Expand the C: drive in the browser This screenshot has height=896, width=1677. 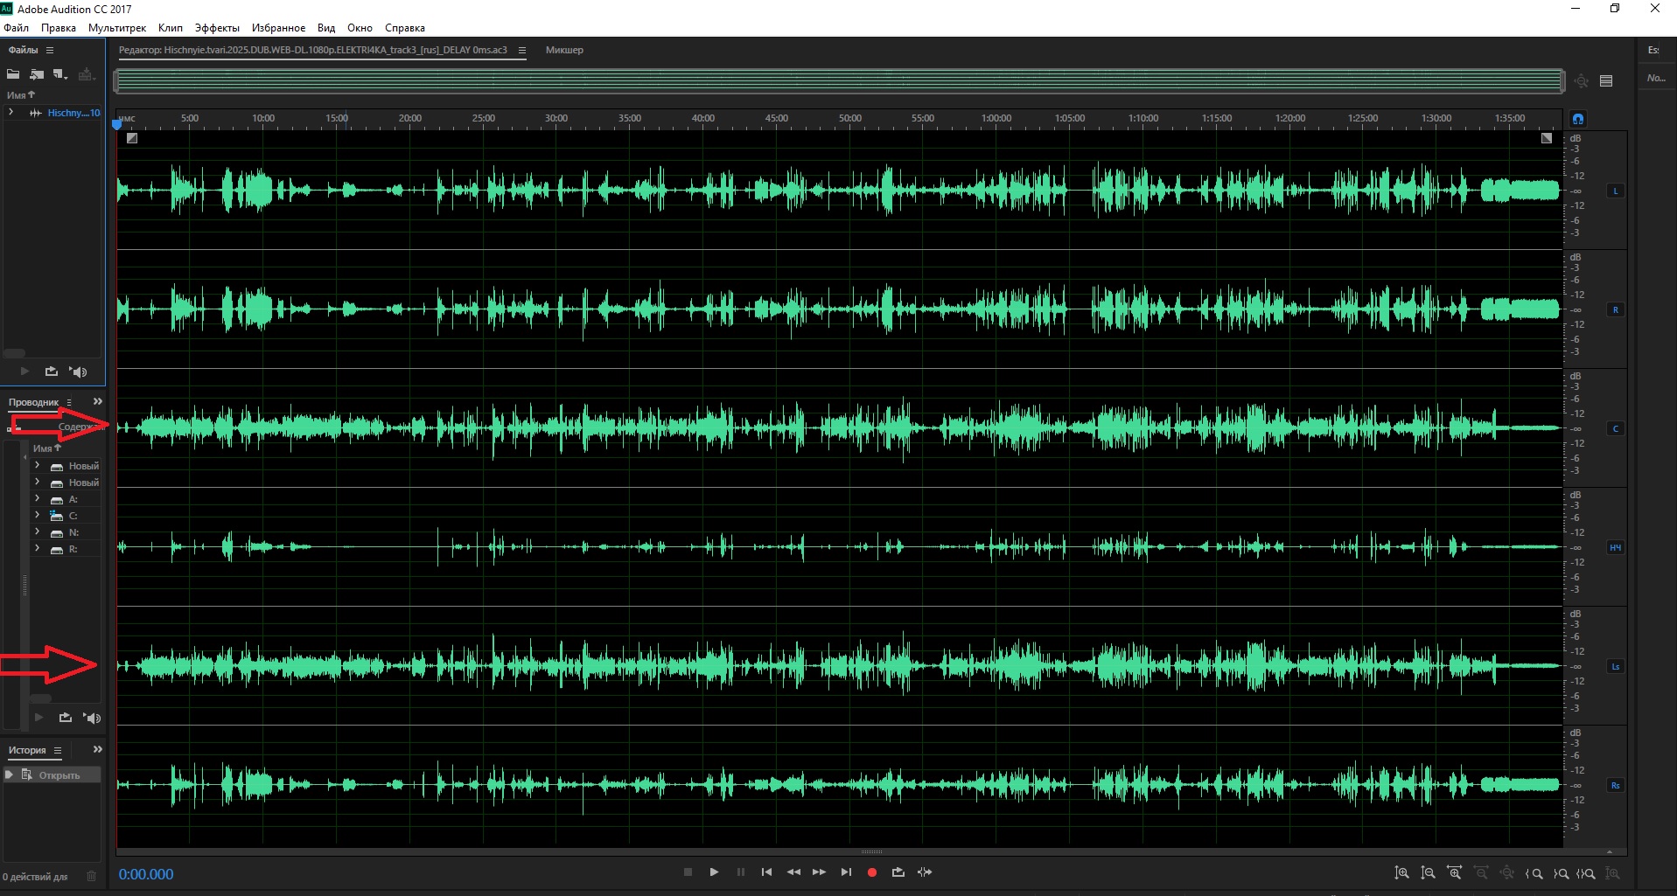(x=37, y=516)
